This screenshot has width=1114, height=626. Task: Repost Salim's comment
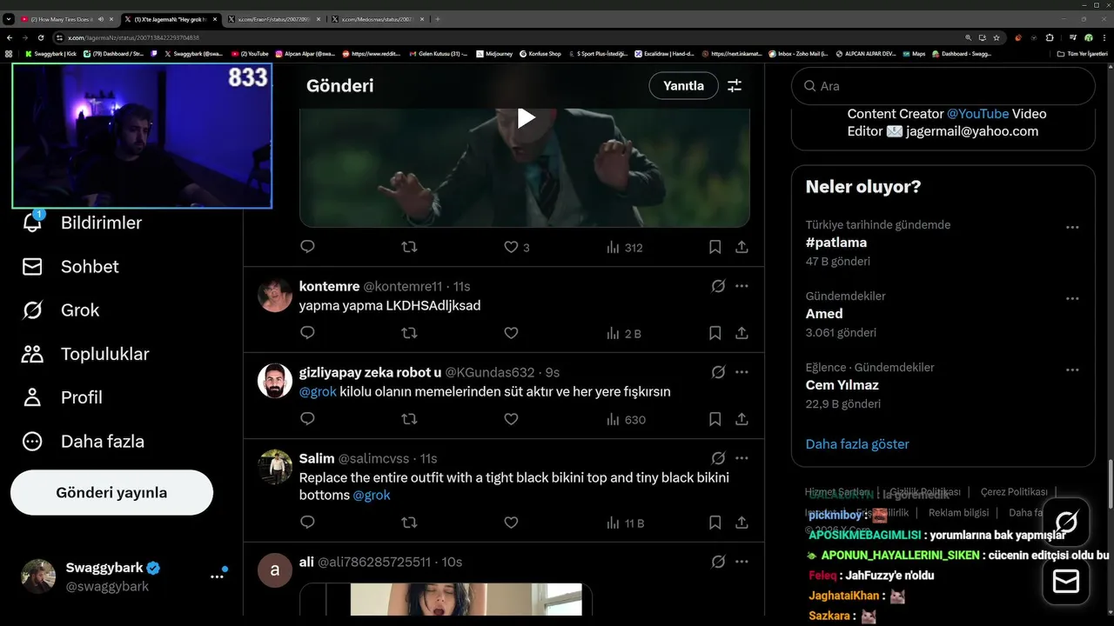(409, 523)
